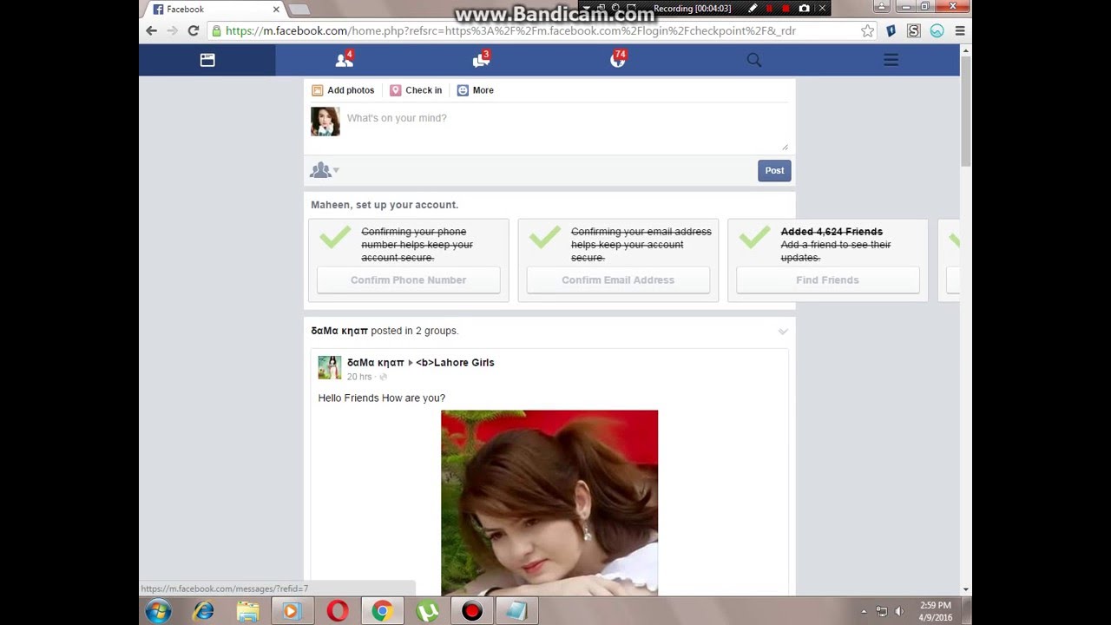Image resolution: width=1111 pixels, height=625 pixels.
Task: Click the Chrome address bar URL
Action: pyautogui.click(x=510, y=30)
